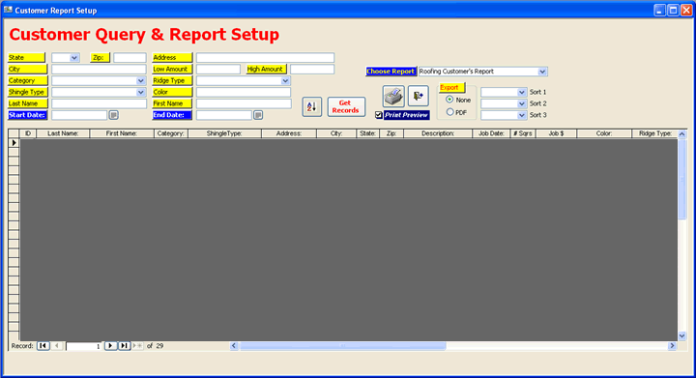Open the Shingle Type dropdown
The width and height of the screenshot is (696, 378).
141,92
